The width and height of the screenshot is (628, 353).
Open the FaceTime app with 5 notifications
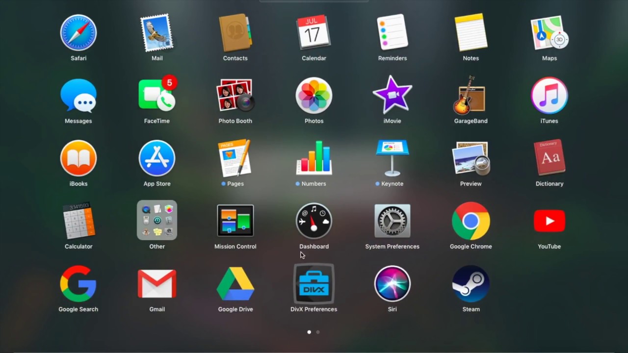coord(157,95)
